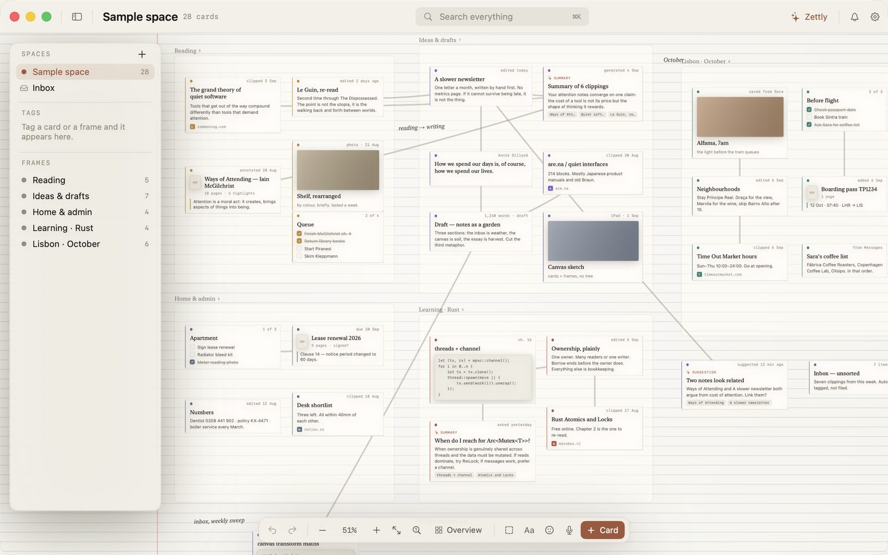Select Learning · Rust frame in sidebar

[85, 228]
